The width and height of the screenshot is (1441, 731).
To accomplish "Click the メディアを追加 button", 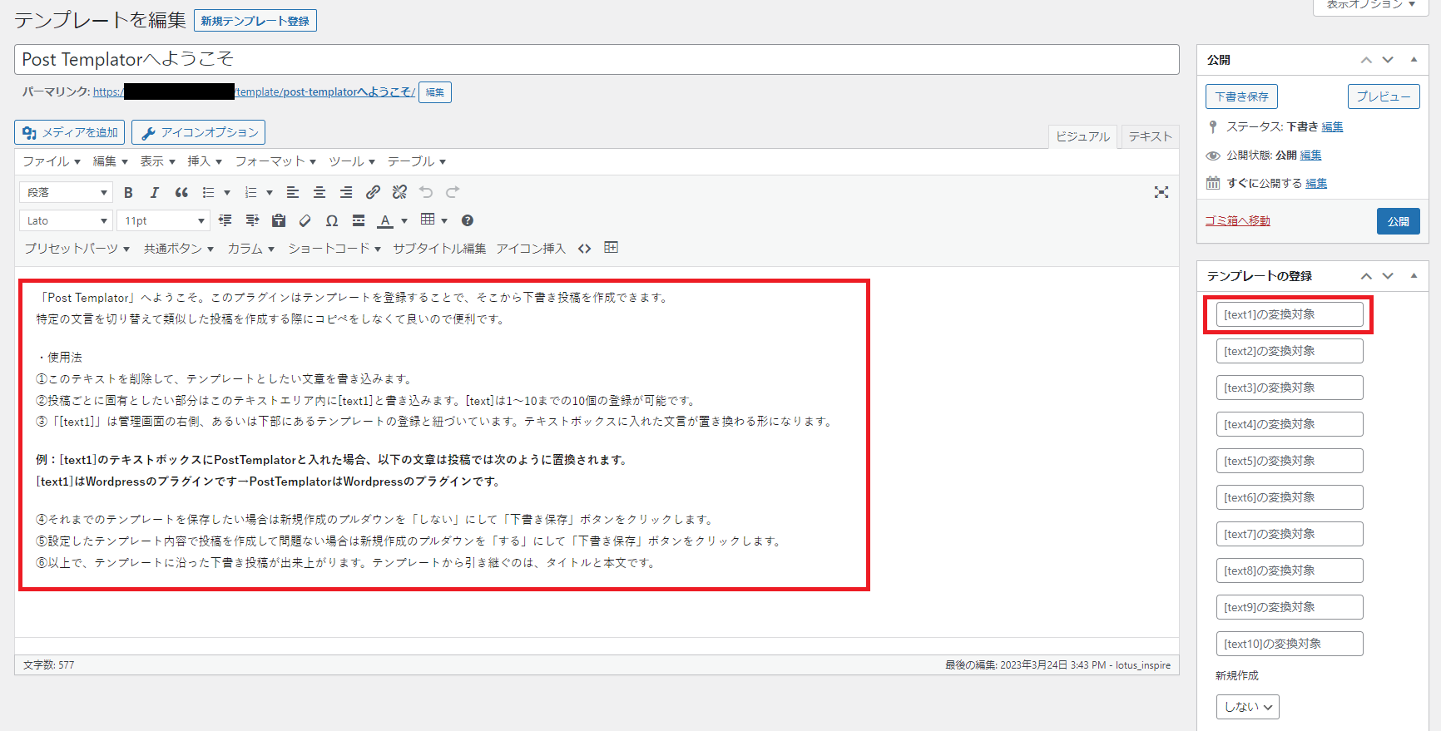I will point(70,132).
